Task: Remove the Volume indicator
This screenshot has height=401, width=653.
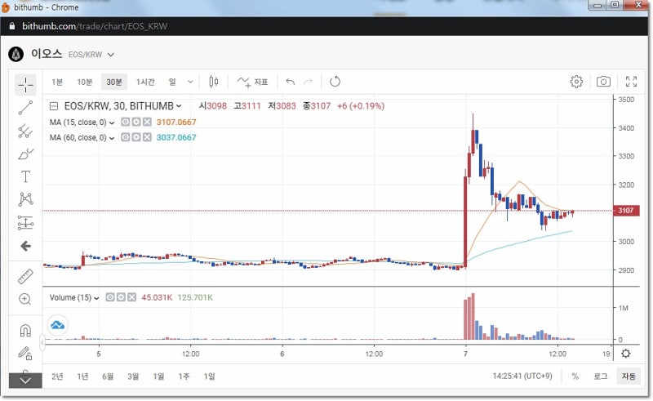Action: [131, 297]
